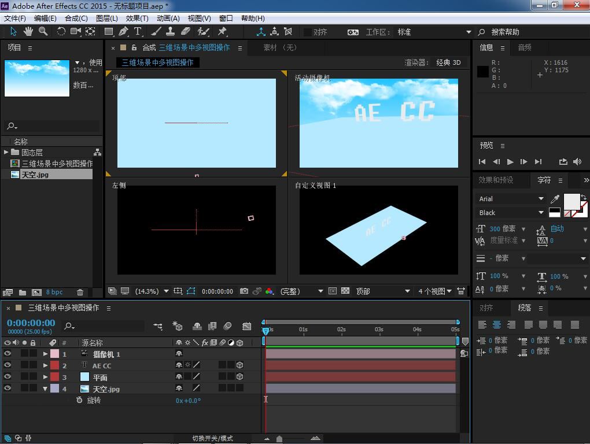Take a snapshot with camera icon
Viewport: 590px width, 444px height.
[x=244, y=291]
